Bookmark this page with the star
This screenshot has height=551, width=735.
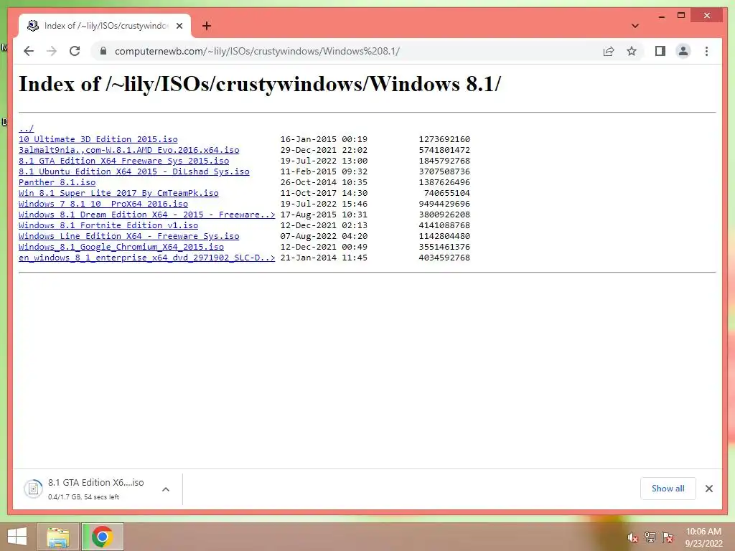tap(632, 51)
